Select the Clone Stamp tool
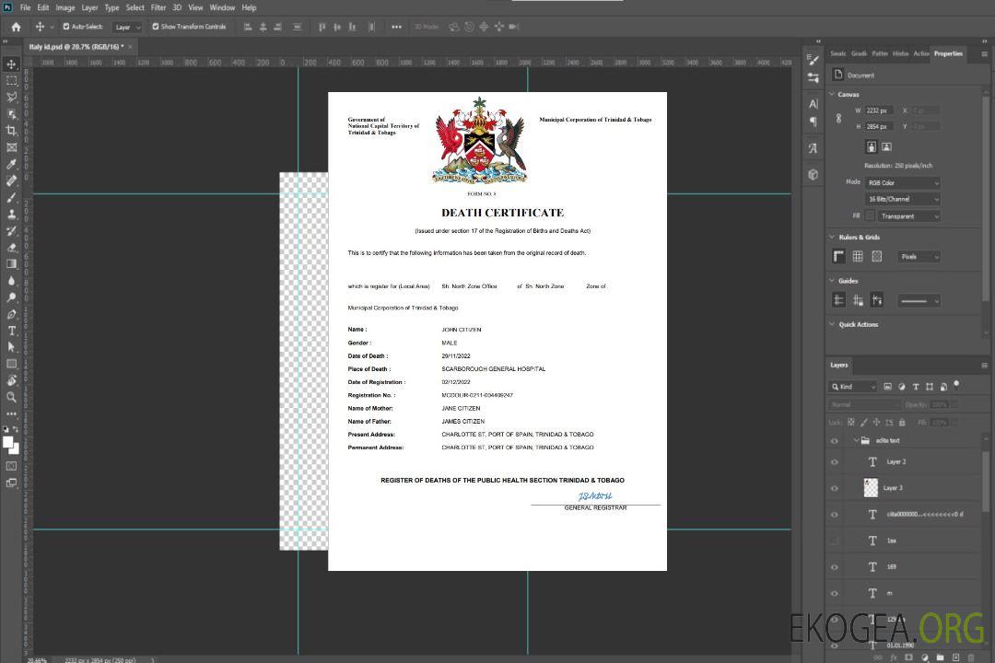 point(11,214)
